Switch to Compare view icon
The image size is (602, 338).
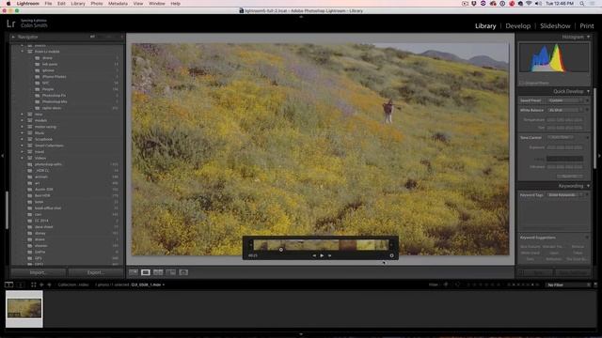(158, 272)
